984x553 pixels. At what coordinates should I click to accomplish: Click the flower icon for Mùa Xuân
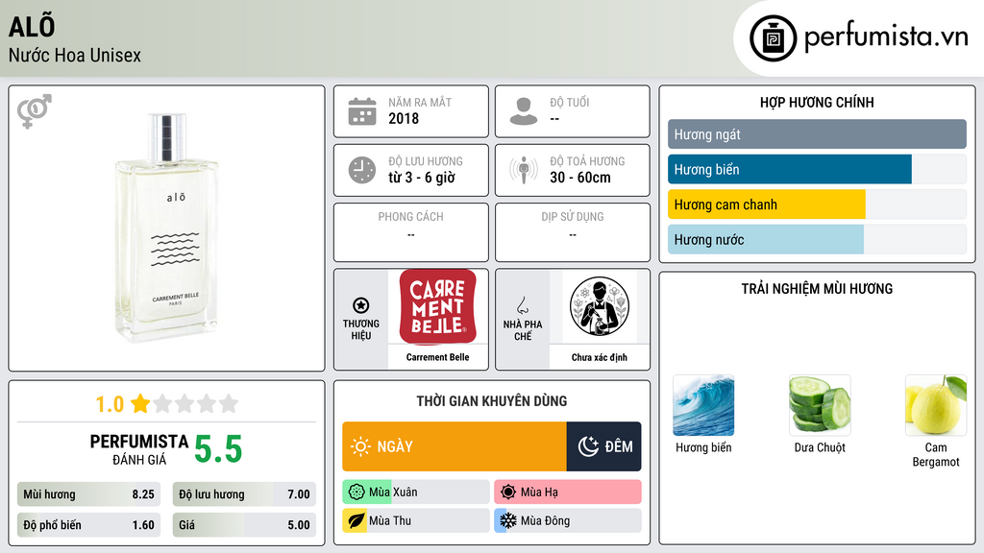357,493
